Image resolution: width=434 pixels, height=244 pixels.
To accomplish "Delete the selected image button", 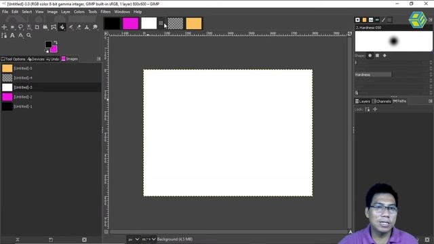I will 84,239.
